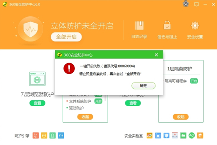Click the 立体防护未全开启 status heading
This screenshot has height=145, width=217.
click(82, 26)
